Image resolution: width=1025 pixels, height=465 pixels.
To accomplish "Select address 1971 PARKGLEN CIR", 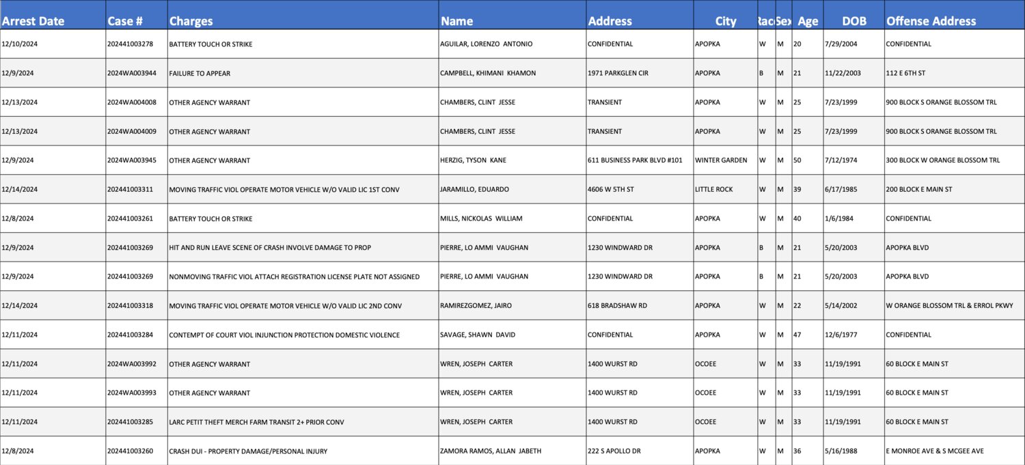I will click(618, 73).
